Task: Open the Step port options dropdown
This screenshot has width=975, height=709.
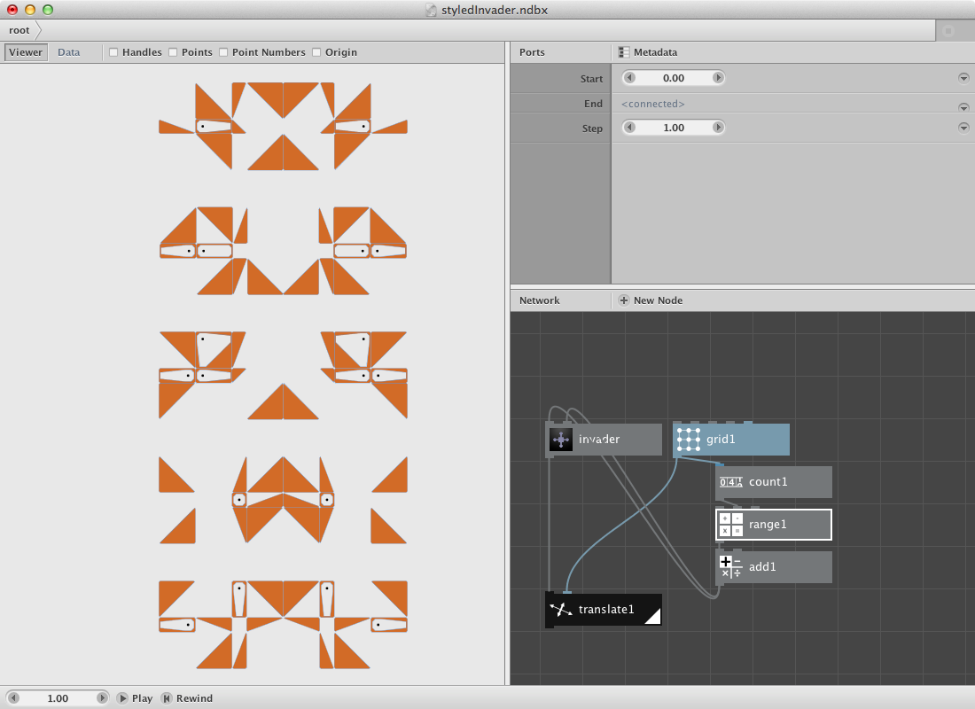Action: [x=963, y=128]
